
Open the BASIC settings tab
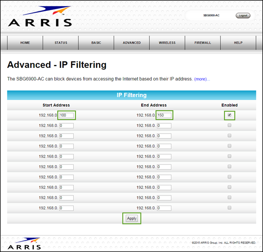tap(96, 43)
